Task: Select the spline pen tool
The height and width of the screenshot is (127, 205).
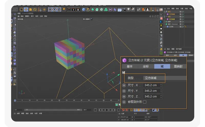Action: 88,10
